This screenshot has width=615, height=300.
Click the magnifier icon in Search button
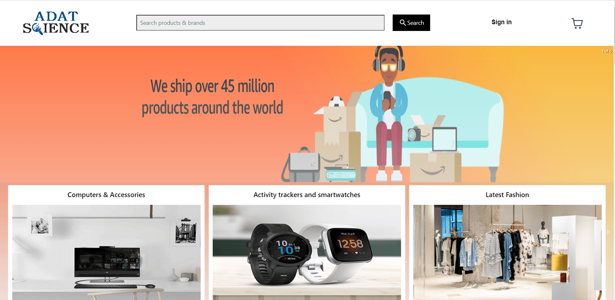tap(403, 23)
